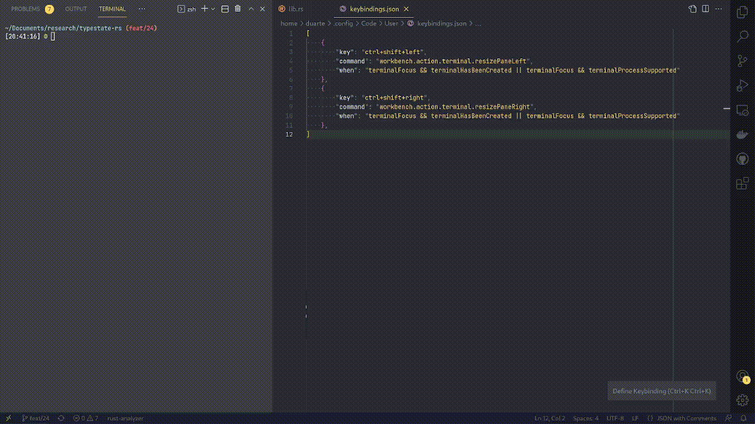Click the feat/24 branch in the status bar
This screenshot has width=755, height=424.
pyautogui.click(x=35, y=418)
